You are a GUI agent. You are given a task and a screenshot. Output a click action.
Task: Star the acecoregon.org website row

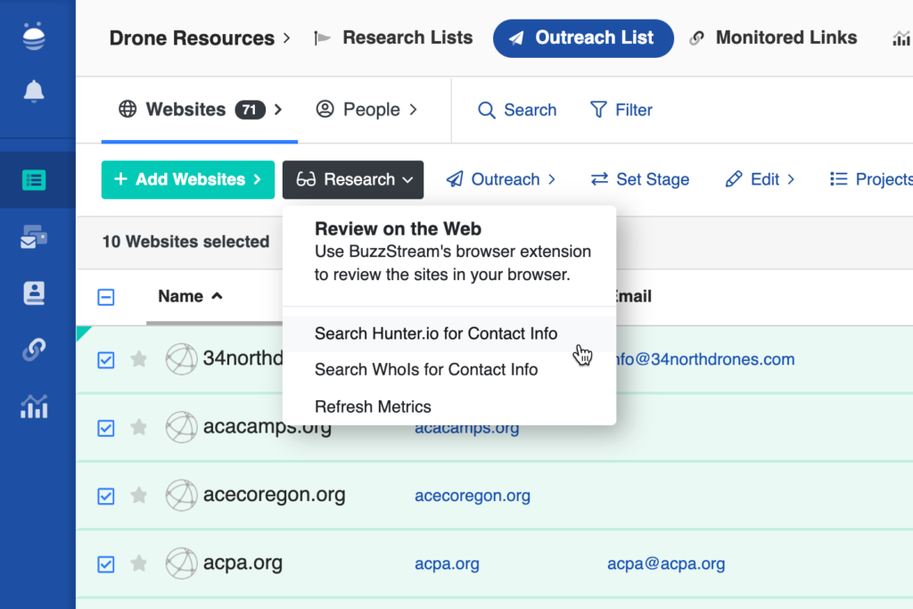138,496
